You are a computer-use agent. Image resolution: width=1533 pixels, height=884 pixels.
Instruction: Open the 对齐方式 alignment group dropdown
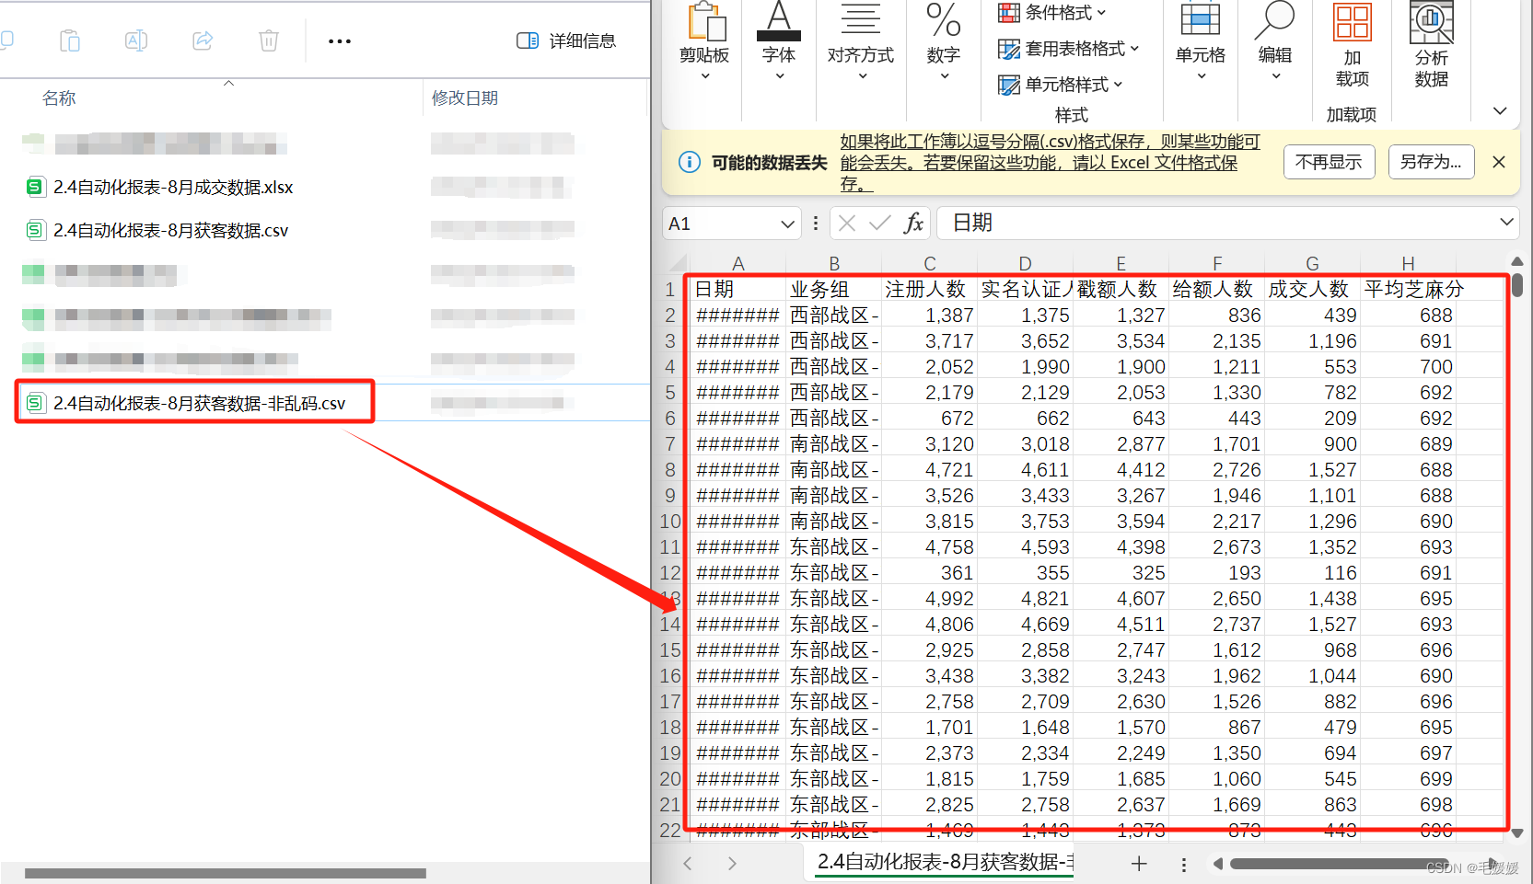(x=861, y=41)
